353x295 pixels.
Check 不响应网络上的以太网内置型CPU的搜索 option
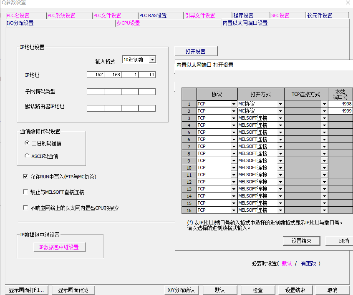pos(26,208)
